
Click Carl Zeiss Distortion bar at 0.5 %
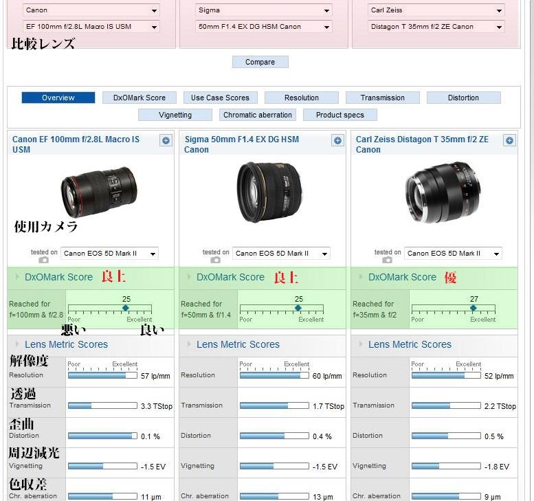[446, 436]
